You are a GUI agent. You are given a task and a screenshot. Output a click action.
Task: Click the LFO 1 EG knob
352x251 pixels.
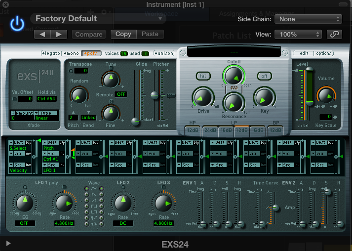coord(25,203)
